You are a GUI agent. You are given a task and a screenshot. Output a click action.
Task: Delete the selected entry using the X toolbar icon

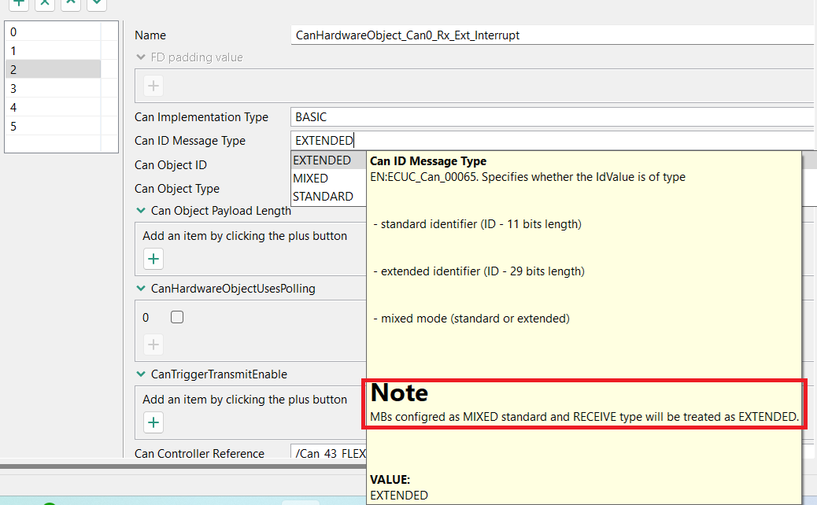(44, 4)
